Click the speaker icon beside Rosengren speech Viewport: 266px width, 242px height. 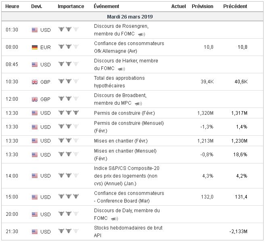142,35
